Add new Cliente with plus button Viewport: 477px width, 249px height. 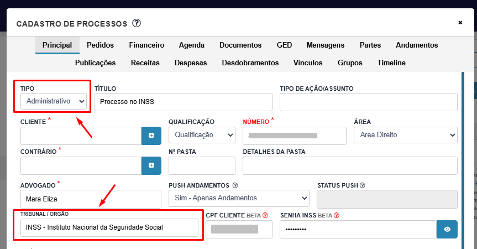pyautogui.click(x=151, y=136)
